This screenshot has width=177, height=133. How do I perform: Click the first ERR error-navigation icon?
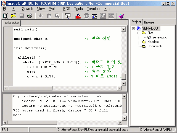pyautogui.click(x=103, y=16)
